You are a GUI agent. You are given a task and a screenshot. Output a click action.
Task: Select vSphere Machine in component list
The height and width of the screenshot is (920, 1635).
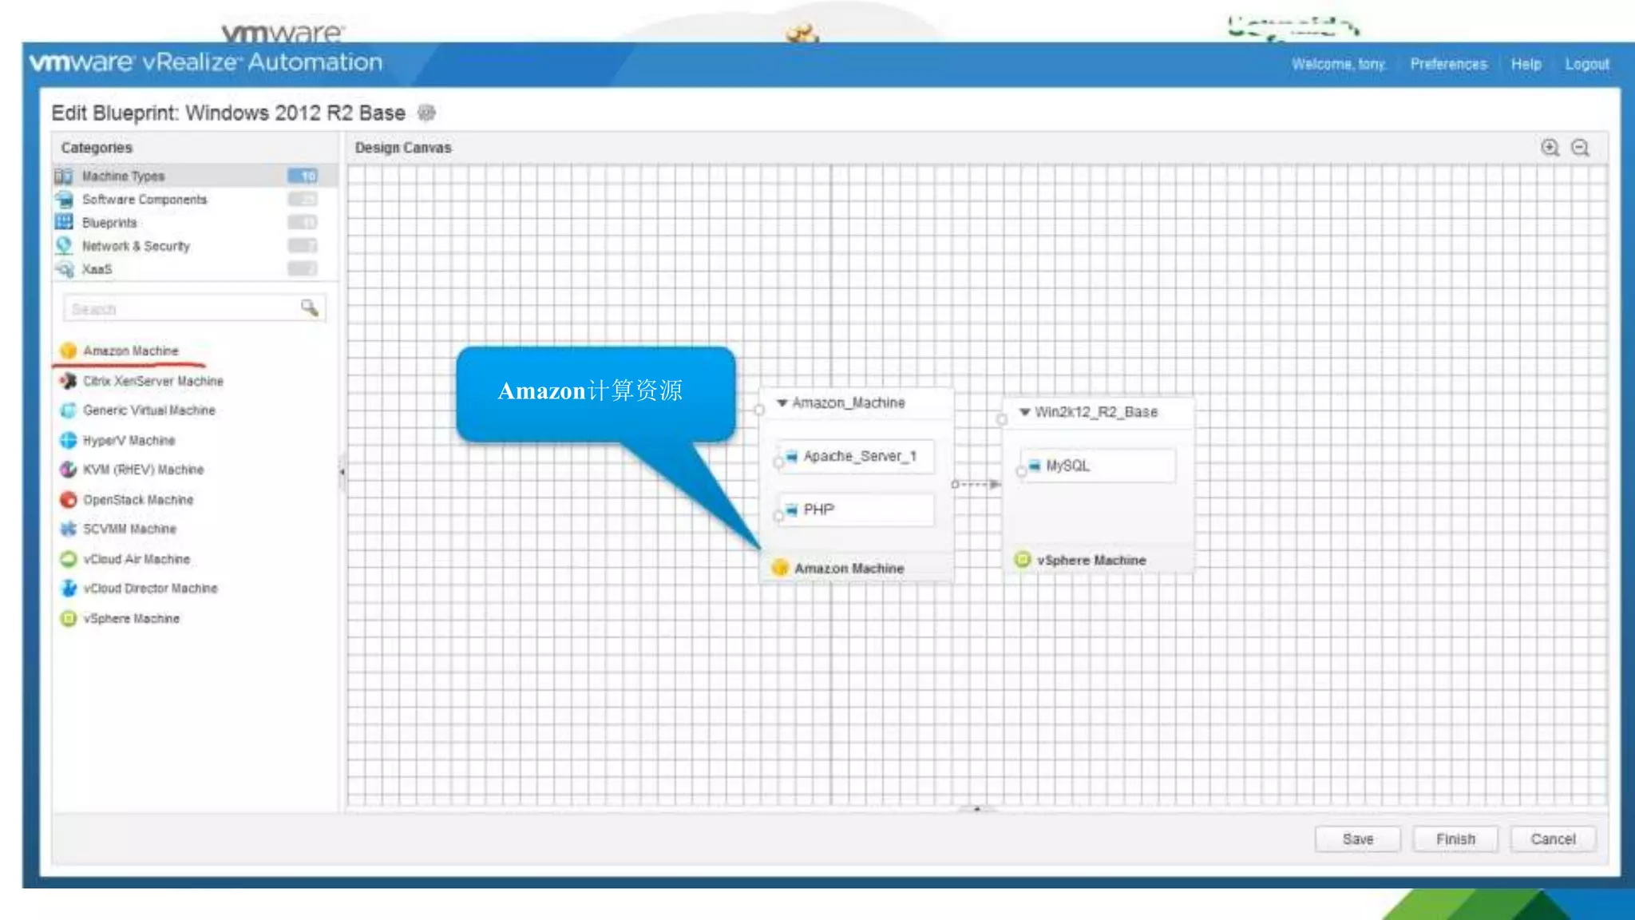(x=131, y=618)
